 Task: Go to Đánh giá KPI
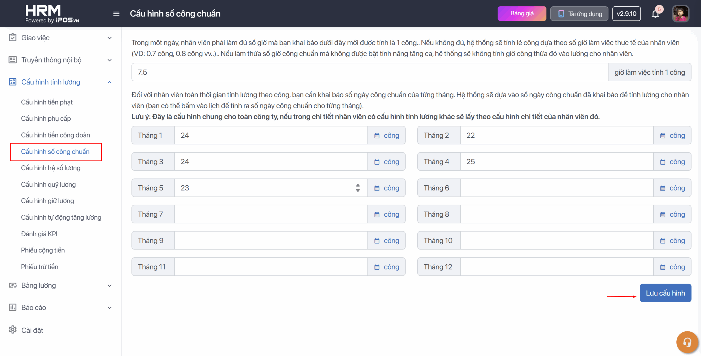coord(39,234)
